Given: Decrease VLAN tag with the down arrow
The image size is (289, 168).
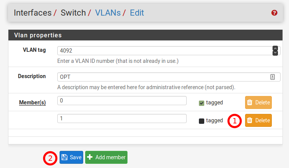Looking at the screenshot, I should click(x=275, y=53).
